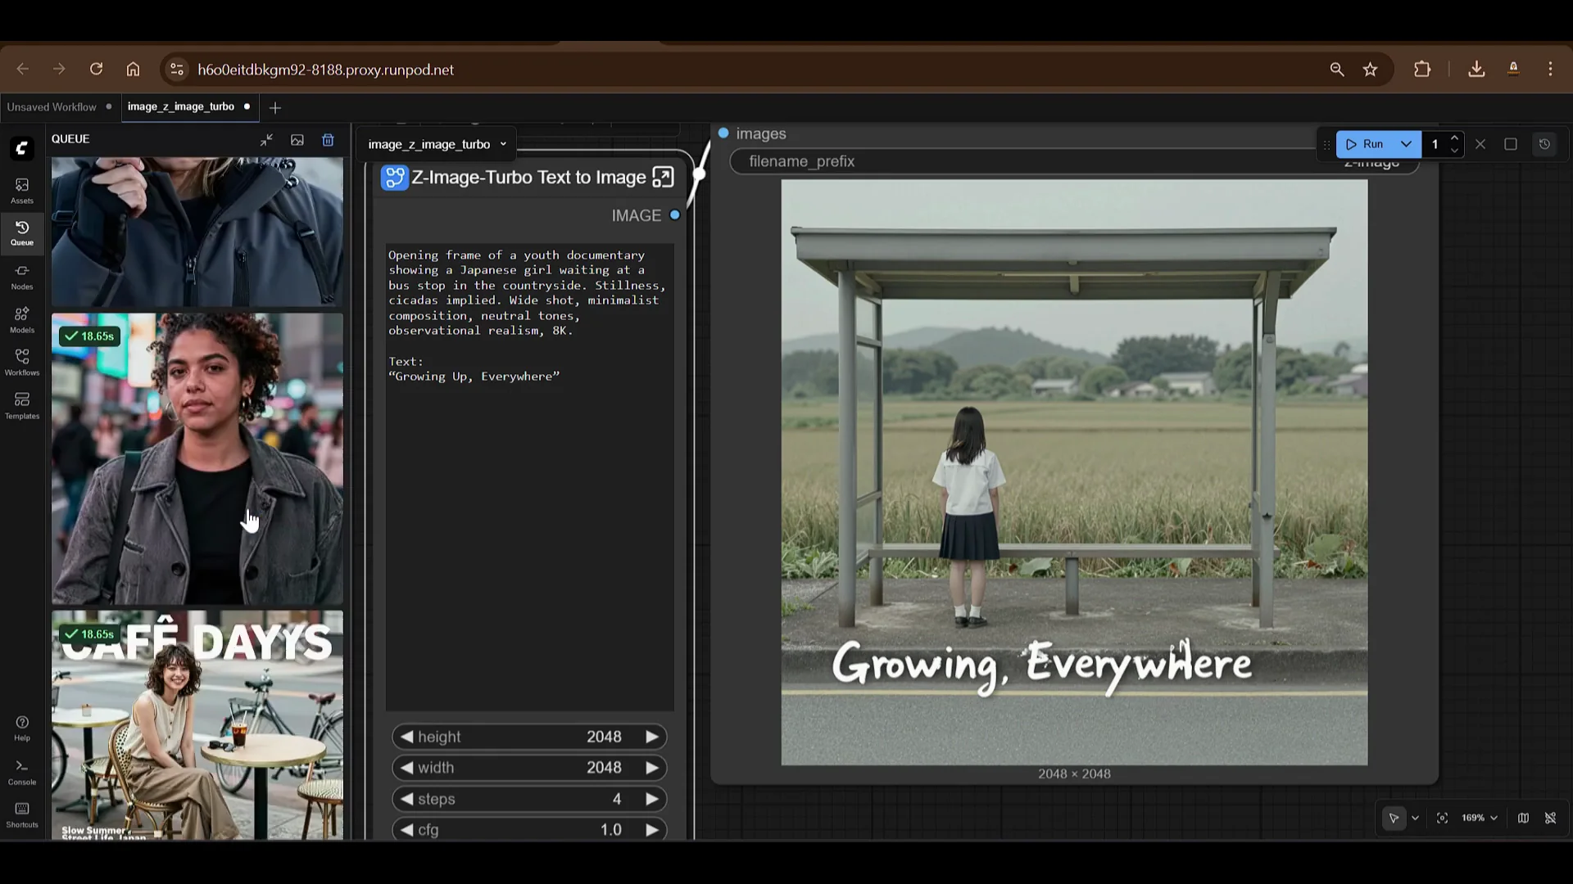The width and height of the screenshot is (1573, 884).
Task: Cancel the run with the X button
Action: click(x=1480, y=144)
